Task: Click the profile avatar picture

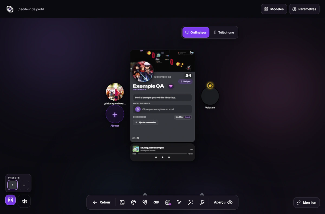Action: pos(143,71)
